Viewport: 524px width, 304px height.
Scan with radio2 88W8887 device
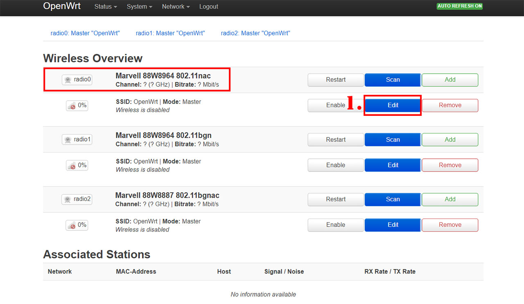pyautogui.click(x=393, y=199)
